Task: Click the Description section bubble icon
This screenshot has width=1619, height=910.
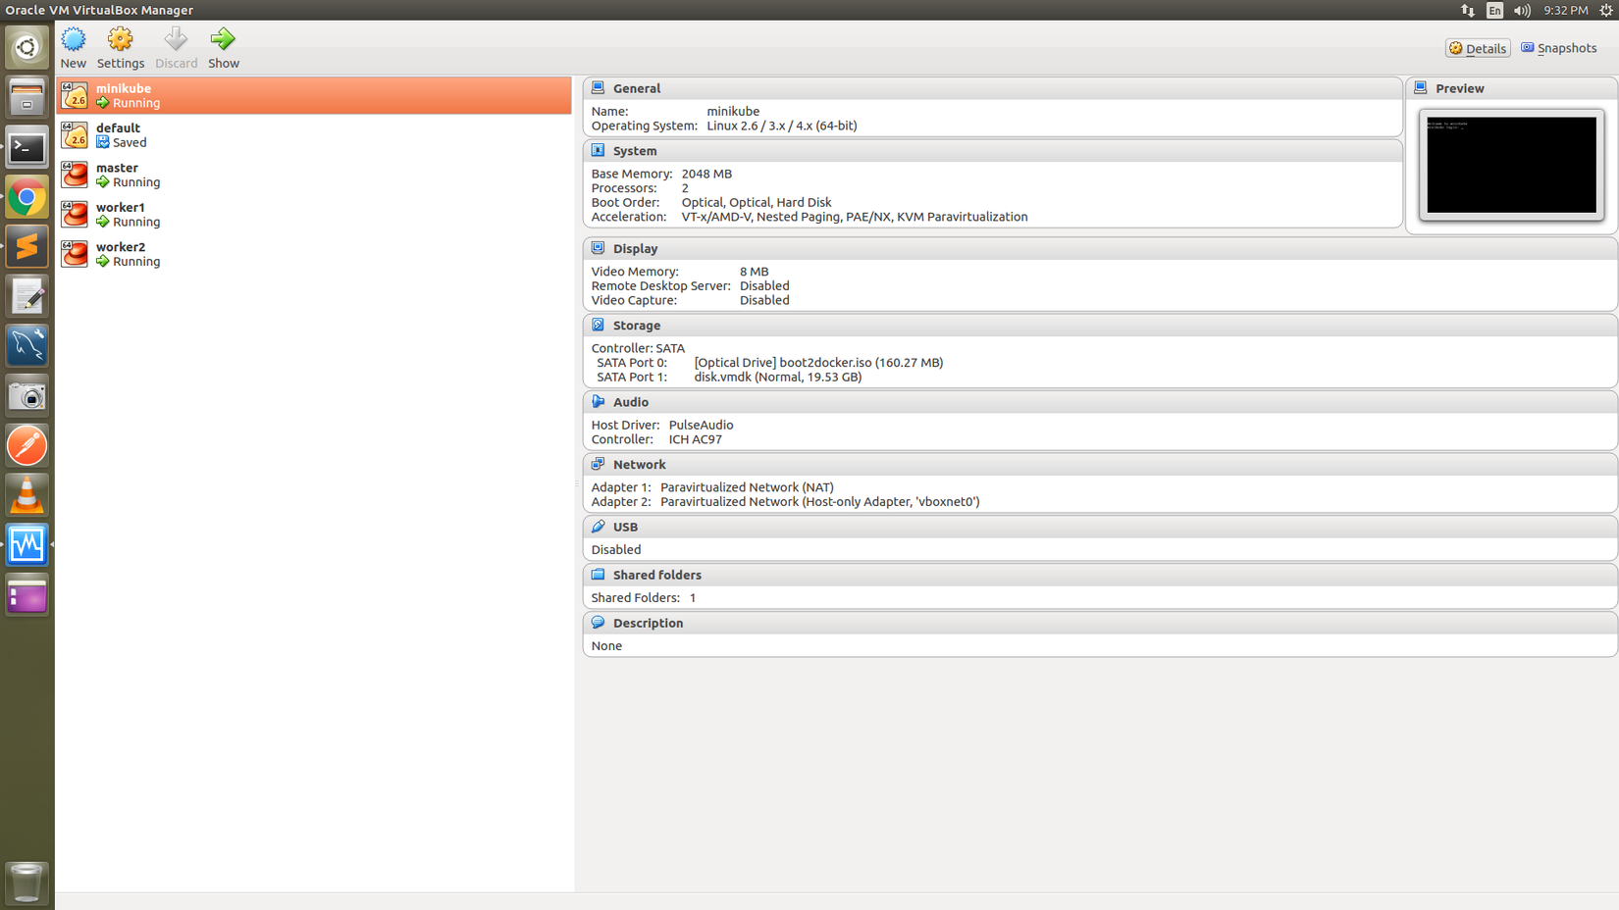Action: coord(598,623)
